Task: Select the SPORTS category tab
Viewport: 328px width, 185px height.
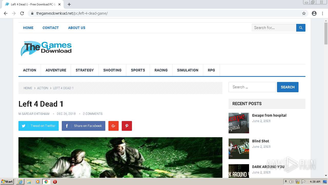Action: click(x=138, y=70)
